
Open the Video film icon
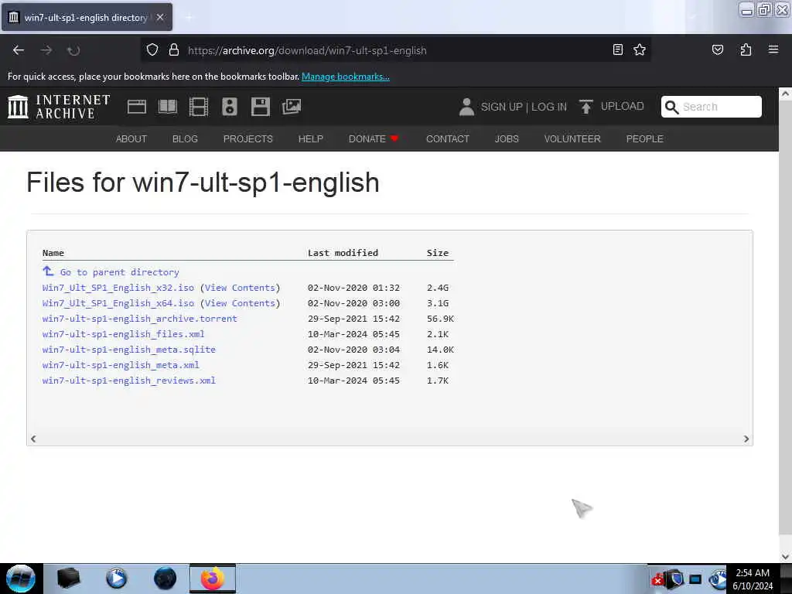click(199, 107)
